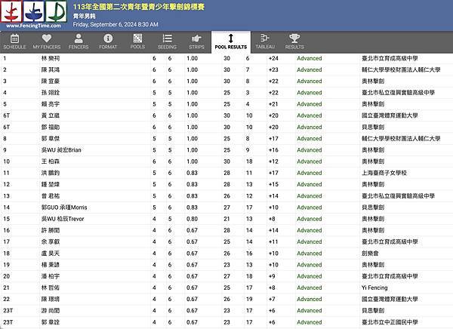Viewport: 453px width, 329px height.
Task: Click rank 8 in the place column
Action: [5, 139]
